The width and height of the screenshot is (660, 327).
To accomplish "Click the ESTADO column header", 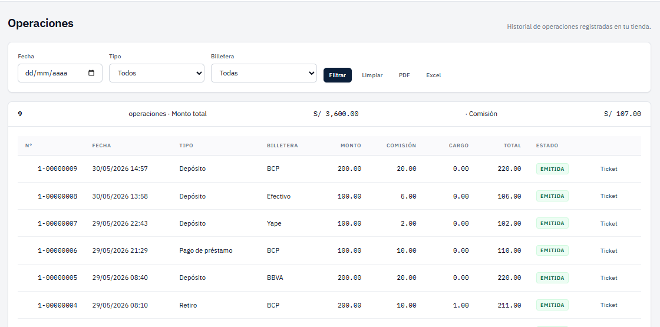I will pyautogui.click(x=547, y=146).
